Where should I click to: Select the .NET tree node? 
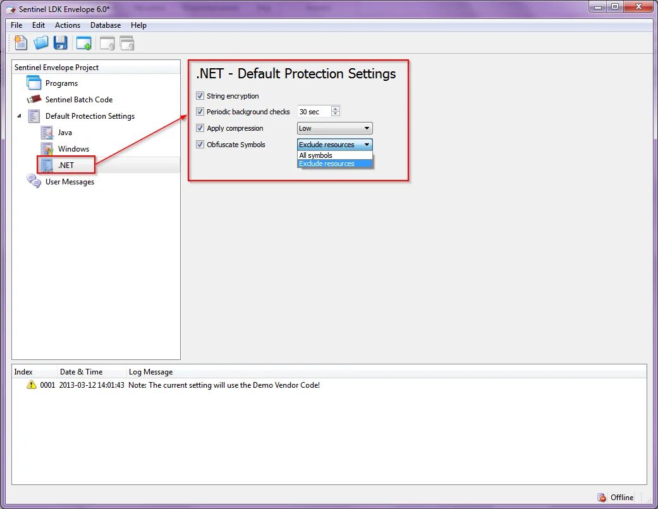coord(66,165)
